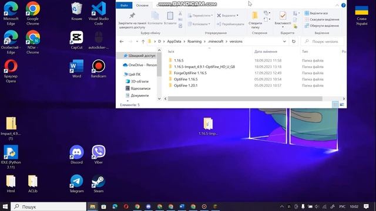Open Explorer help question-mark icon
The width and height of the screenshot is (376, 211).
click(343, 5)
